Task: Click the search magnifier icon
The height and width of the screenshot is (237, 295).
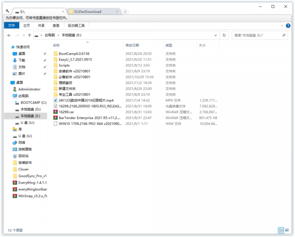Action: [x=284, y=35]
